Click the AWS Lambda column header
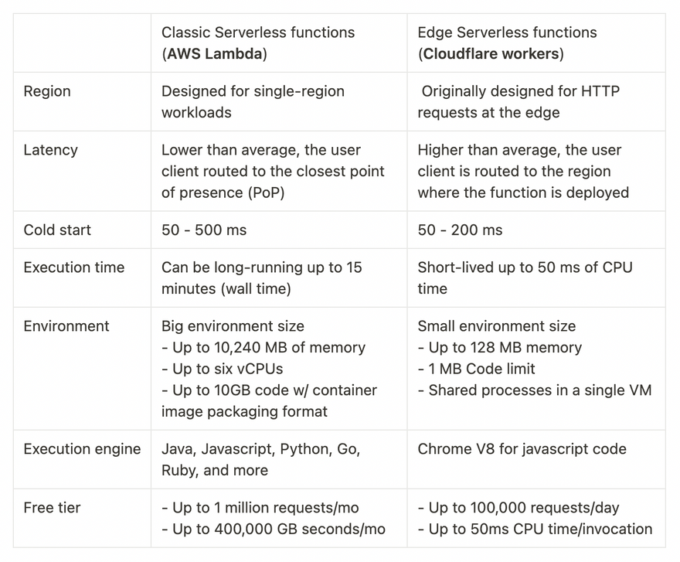 click(258, 43)
